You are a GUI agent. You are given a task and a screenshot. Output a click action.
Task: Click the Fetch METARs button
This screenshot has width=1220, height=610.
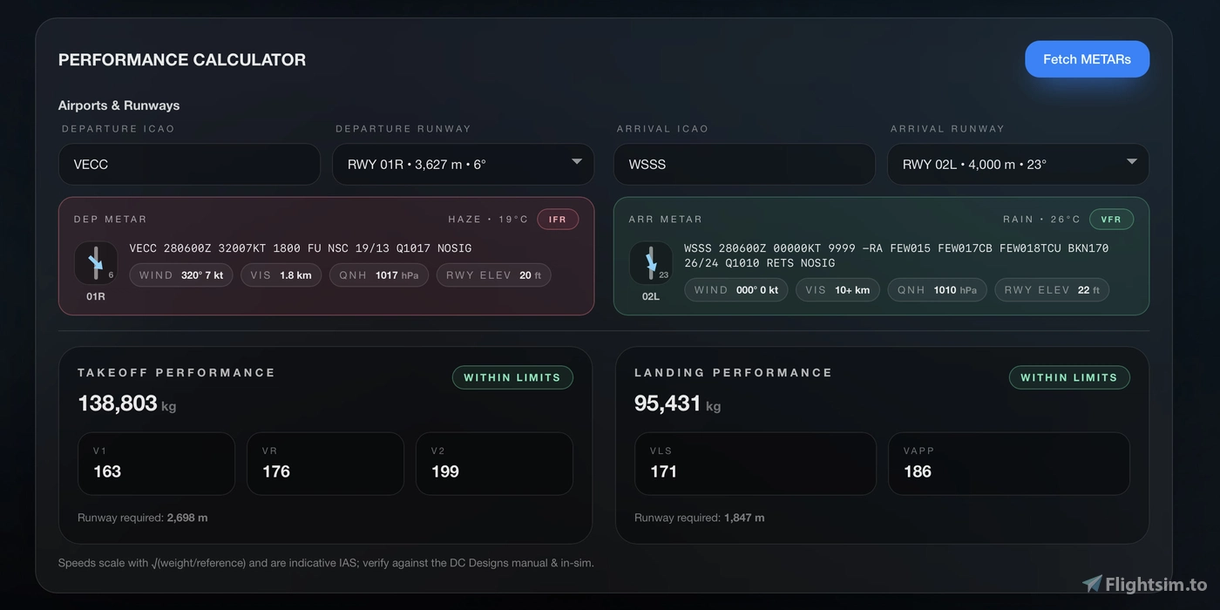[x=1087, y=59]
